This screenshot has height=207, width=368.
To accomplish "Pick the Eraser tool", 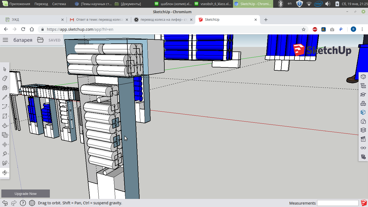I will [x=5, y=78].
